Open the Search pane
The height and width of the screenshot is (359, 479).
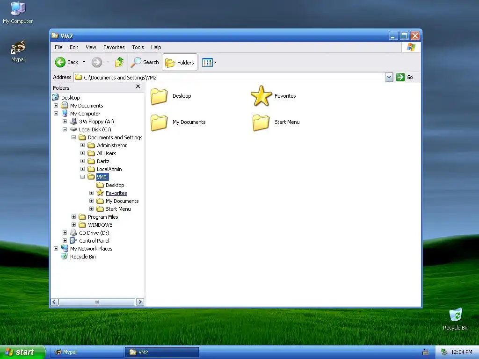145,62
